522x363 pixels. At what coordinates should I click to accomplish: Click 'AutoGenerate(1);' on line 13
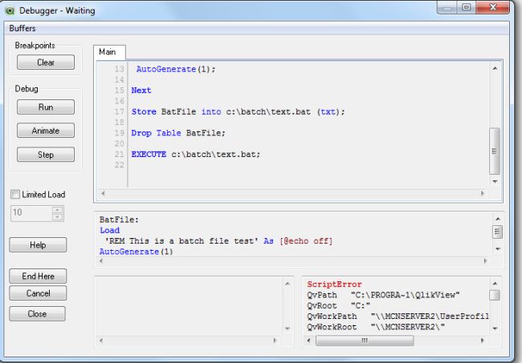(x=176, y=69)
